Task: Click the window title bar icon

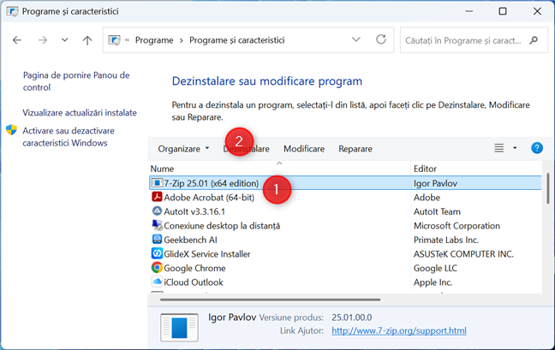Action: pos(12,11)
